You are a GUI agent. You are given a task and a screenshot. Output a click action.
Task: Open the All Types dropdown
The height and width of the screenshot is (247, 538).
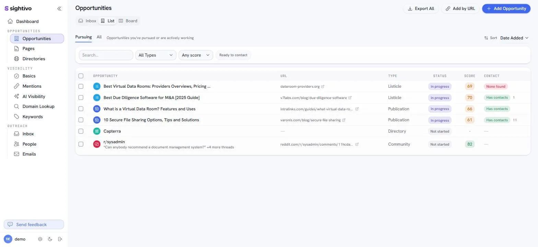156,55
